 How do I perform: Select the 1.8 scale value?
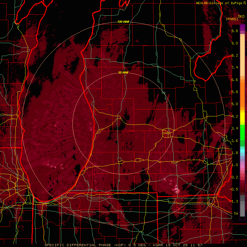235,153
